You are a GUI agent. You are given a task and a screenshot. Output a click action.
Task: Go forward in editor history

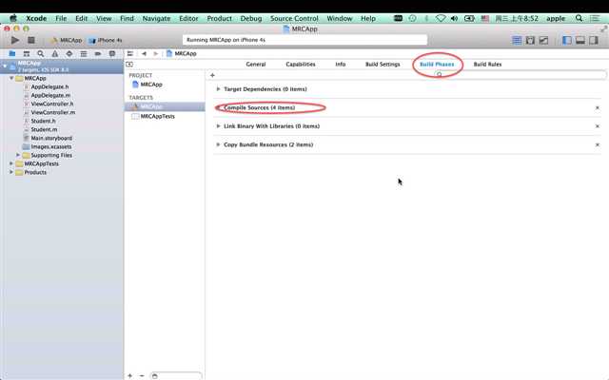tap(155, 53)
